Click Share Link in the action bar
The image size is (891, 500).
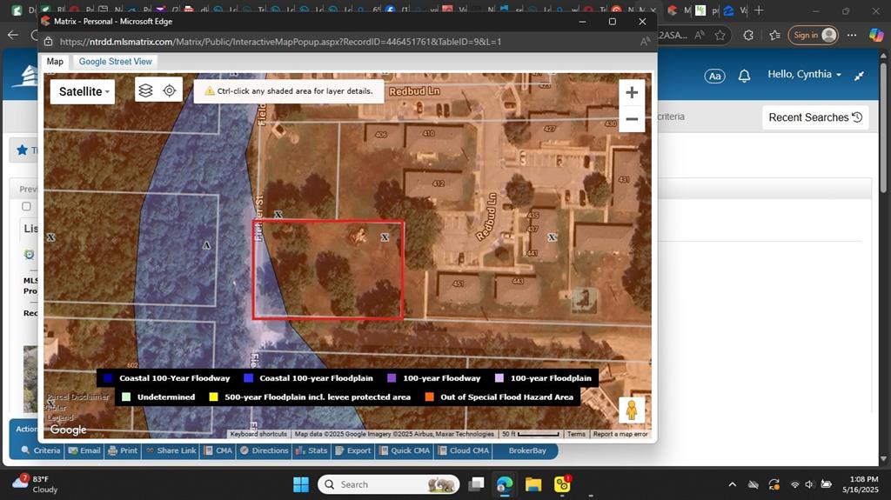tap(171, 450)
